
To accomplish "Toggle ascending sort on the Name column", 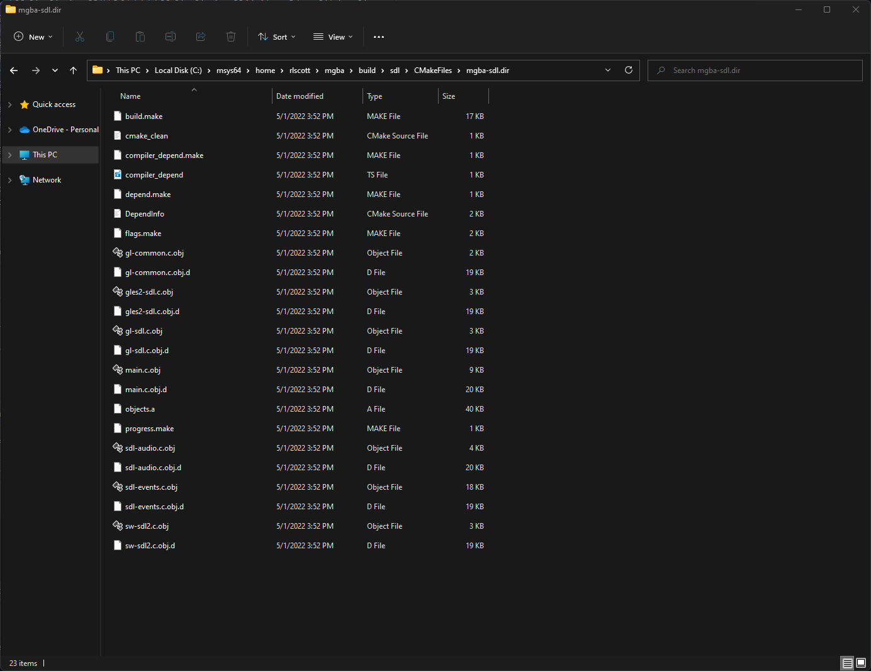I will pos(130,96).
